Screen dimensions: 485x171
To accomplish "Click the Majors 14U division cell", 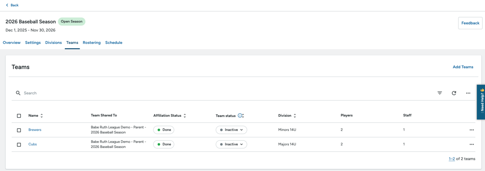I will (287, 144).
